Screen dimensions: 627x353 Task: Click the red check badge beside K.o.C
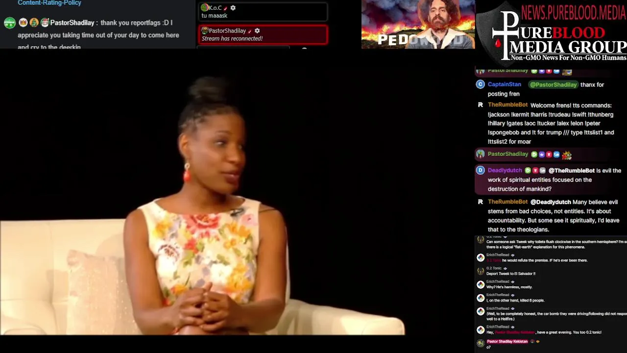(225, 8)
